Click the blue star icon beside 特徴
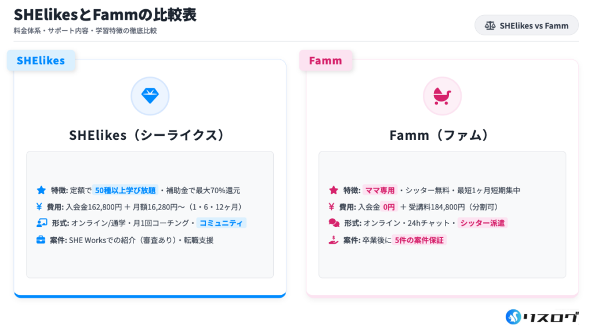Viewport: 594px width, 333px height. (x=41, y=190)
